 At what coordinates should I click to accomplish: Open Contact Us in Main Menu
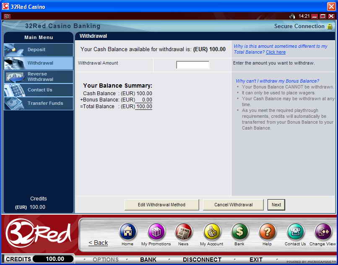[x=39, y=90]
